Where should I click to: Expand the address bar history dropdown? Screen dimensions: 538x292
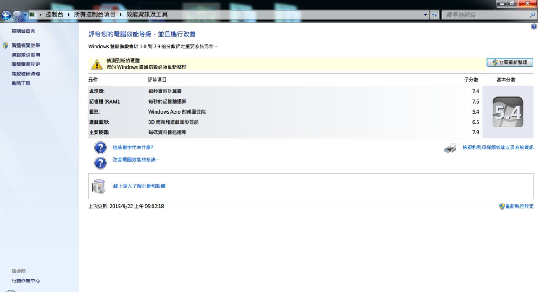427,15
